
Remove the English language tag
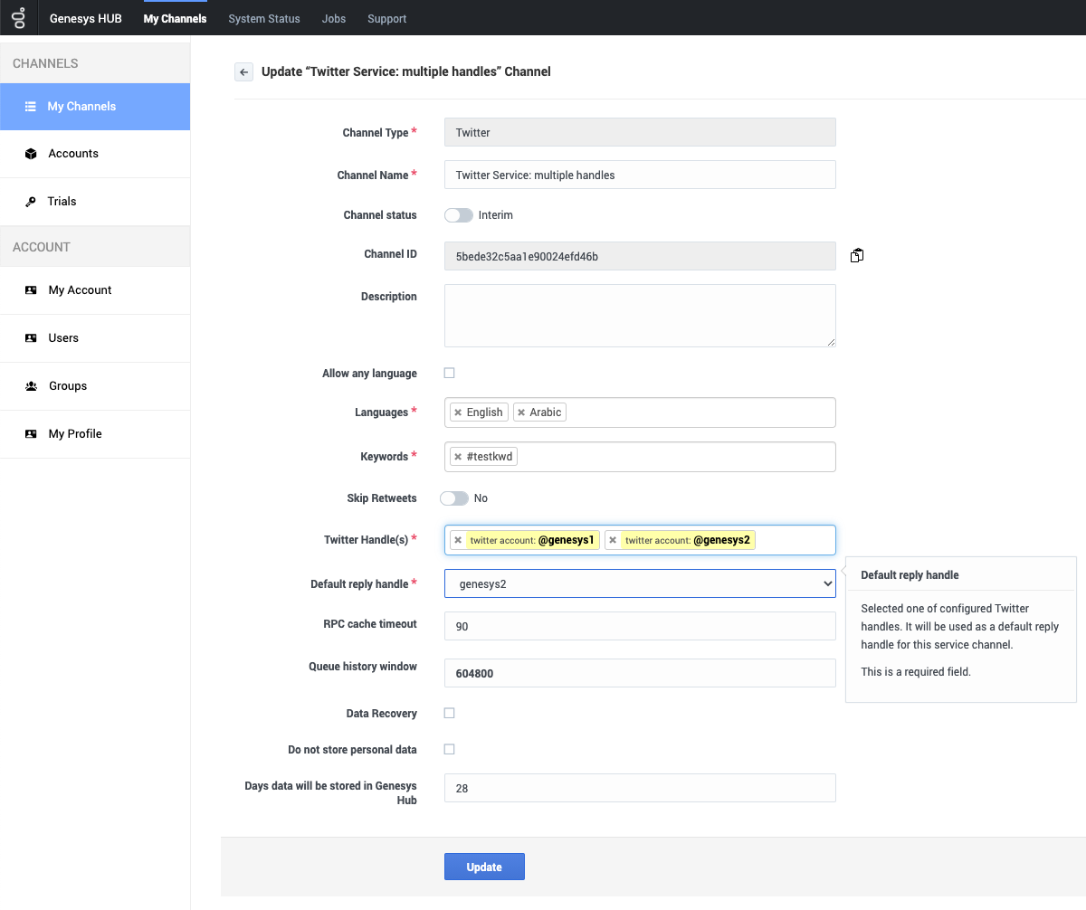pos(458,412)
